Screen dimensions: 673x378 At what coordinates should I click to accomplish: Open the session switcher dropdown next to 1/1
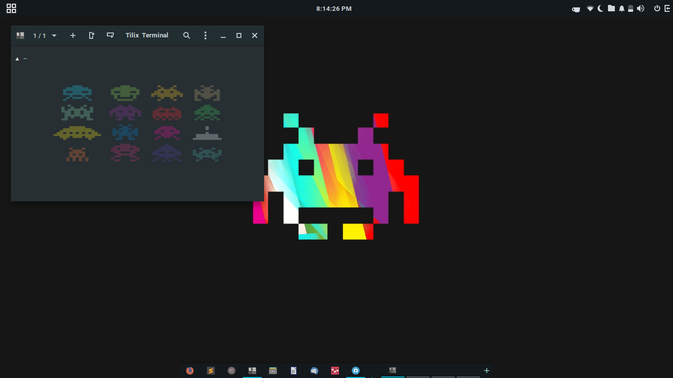(x=54, y=35)
